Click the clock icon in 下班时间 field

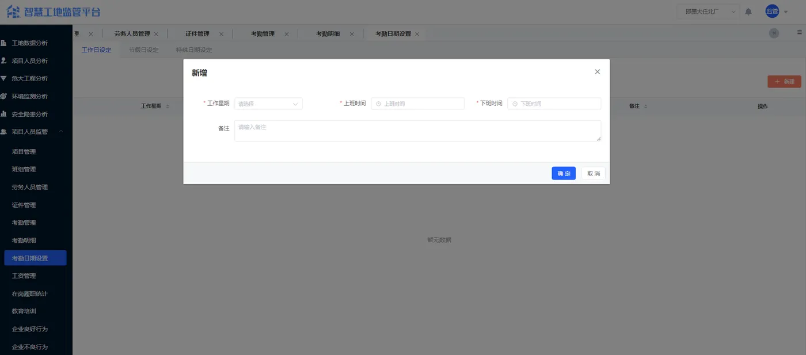515,104
